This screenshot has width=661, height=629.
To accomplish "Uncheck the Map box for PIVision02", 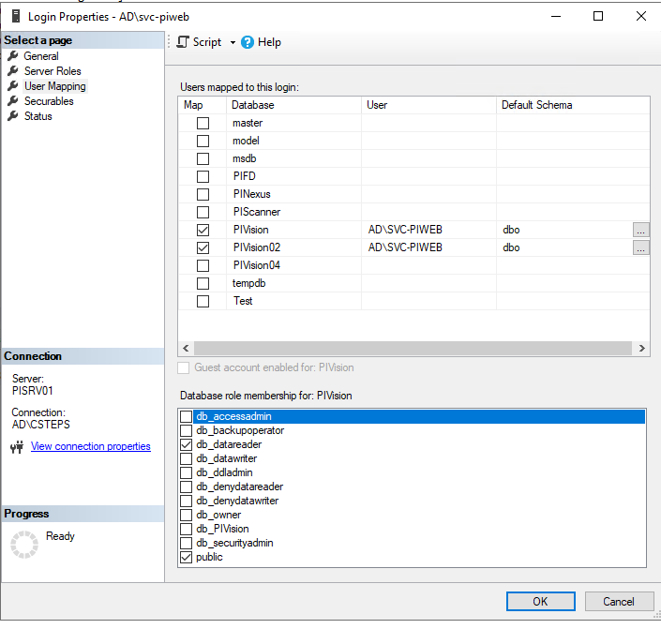I will [203, 247].
